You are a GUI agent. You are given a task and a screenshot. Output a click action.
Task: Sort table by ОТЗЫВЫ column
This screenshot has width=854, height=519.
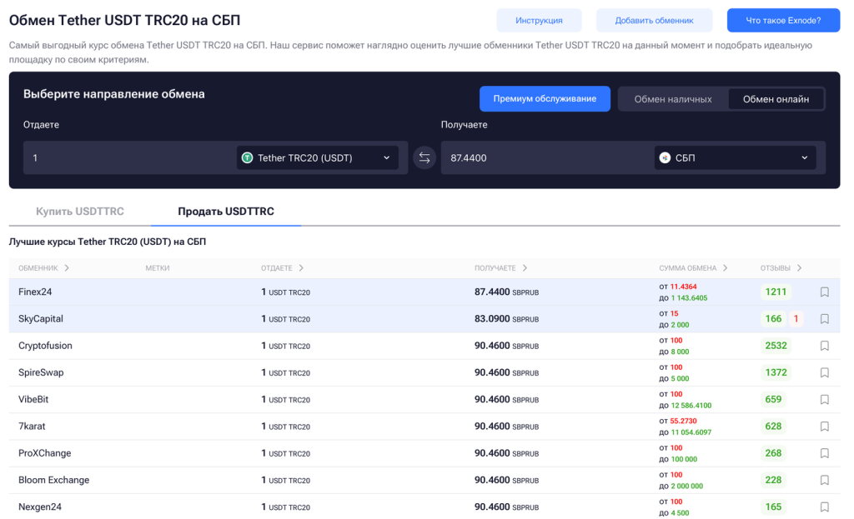[781, 267]
